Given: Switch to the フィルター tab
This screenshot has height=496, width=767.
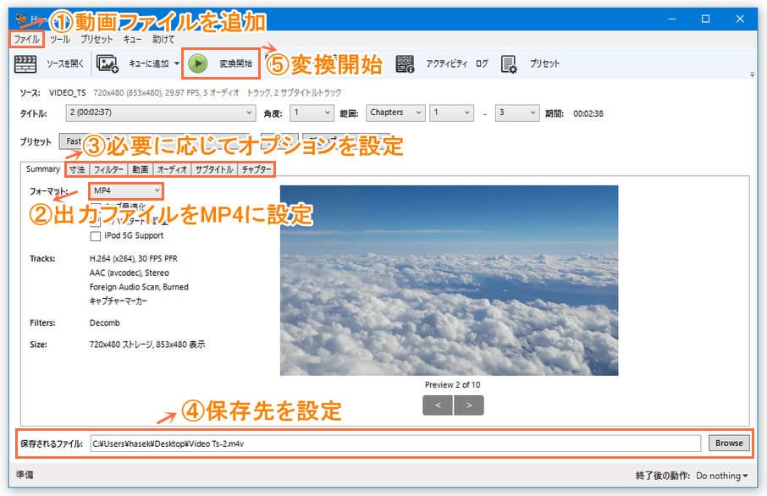Looking at the screenshot, I should [x=108, y=169].
